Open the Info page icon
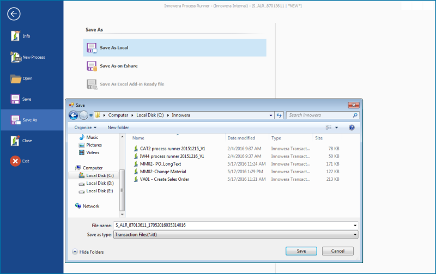The height and width of the screenshot is (274, 436). (x=15, y=36)
